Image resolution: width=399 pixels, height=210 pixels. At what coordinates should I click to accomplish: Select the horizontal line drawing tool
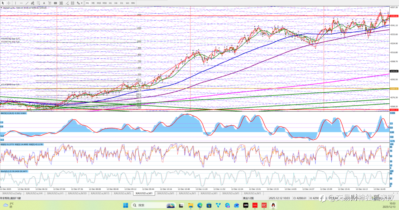(x=21, y=3)
